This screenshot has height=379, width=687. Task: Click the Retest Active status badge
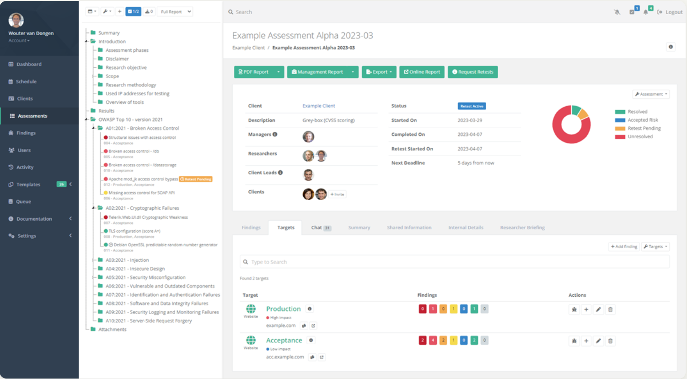pyautogui.click(x=472, y=106)
